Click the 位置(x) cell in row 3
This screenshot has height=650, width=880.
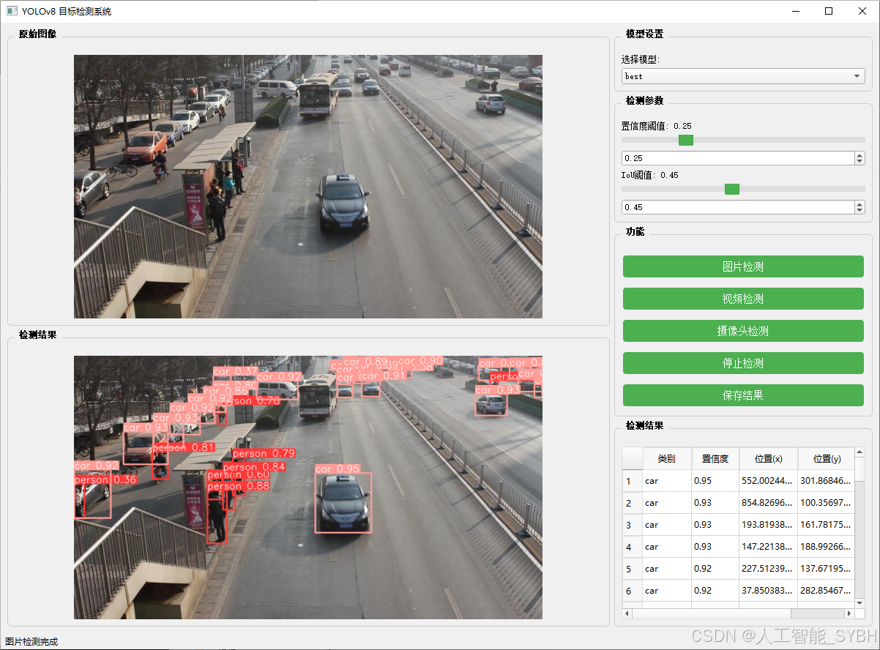(768, 525)
